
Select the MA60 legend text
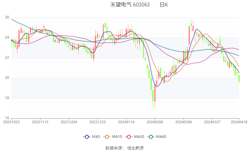click(161, 137)
